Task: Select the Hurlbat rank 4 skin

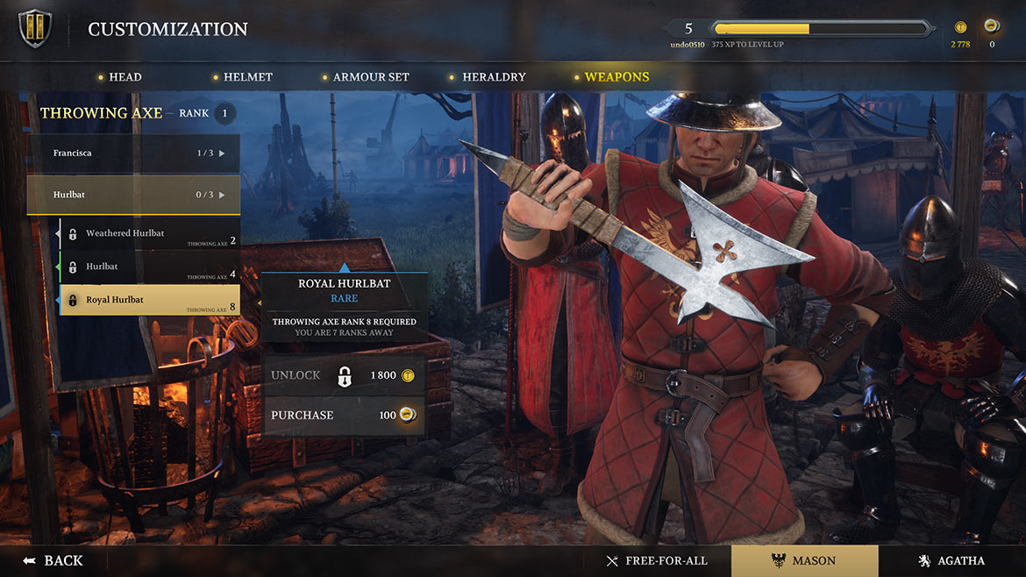Action: click(x=149, y=267)
